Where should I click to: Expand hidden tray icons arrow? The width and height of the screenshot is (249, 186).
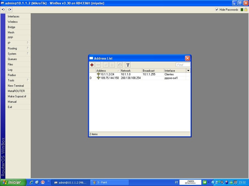pyautogui.click(x=213, y=182)
